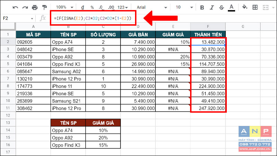Click code cell 308462
277x156 pixels.
point(33,108)
